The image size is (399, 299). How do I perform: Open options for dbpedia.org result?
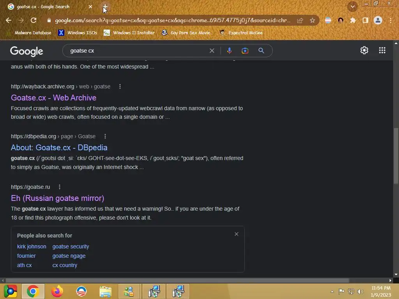[105, 136]
